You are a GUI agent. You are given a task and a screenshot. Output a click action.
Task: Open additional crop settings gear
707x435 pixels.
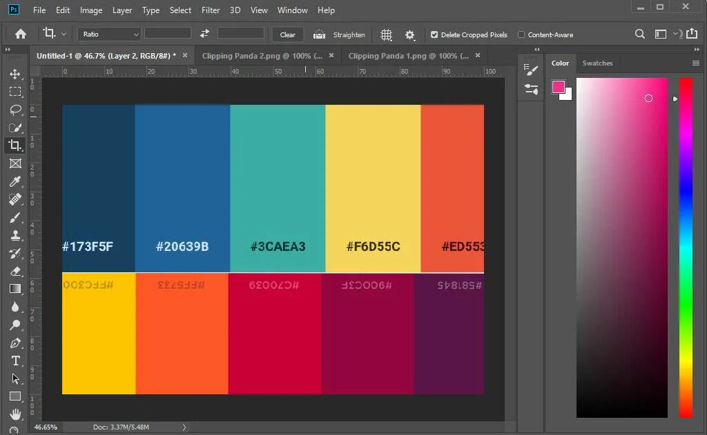click(x=409, y=34)
